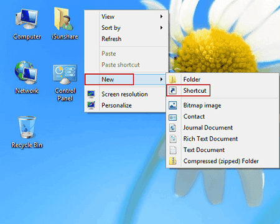
Task: Click the Computer icon label
Action: click(27, 37)
